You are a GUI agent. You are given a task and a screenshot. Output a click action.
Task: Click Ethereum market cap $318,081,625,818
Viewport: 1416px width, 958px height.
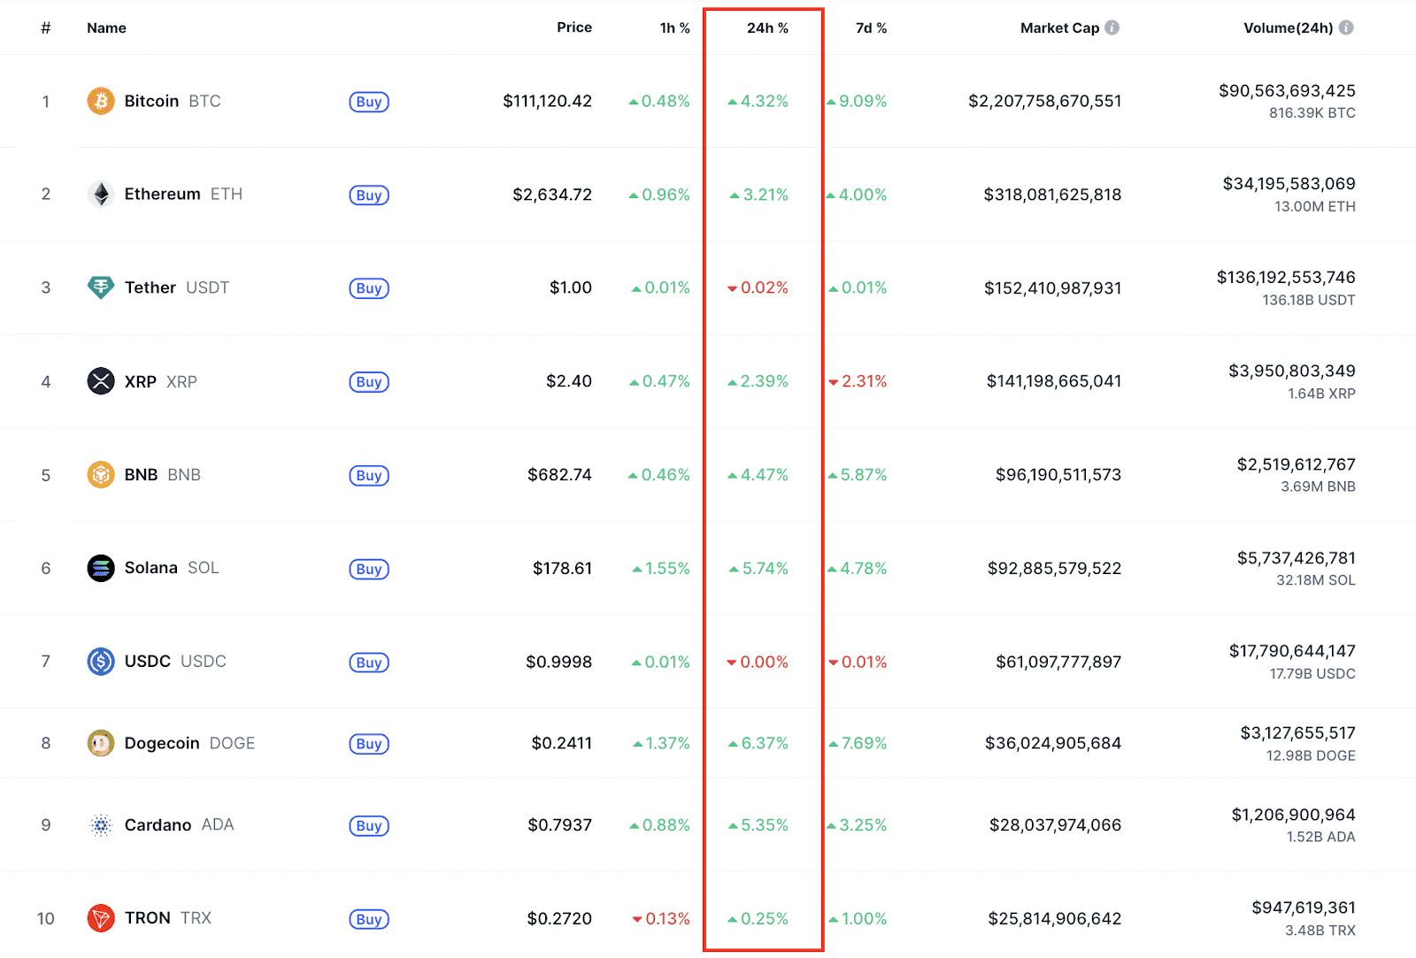coord(1052,194)
